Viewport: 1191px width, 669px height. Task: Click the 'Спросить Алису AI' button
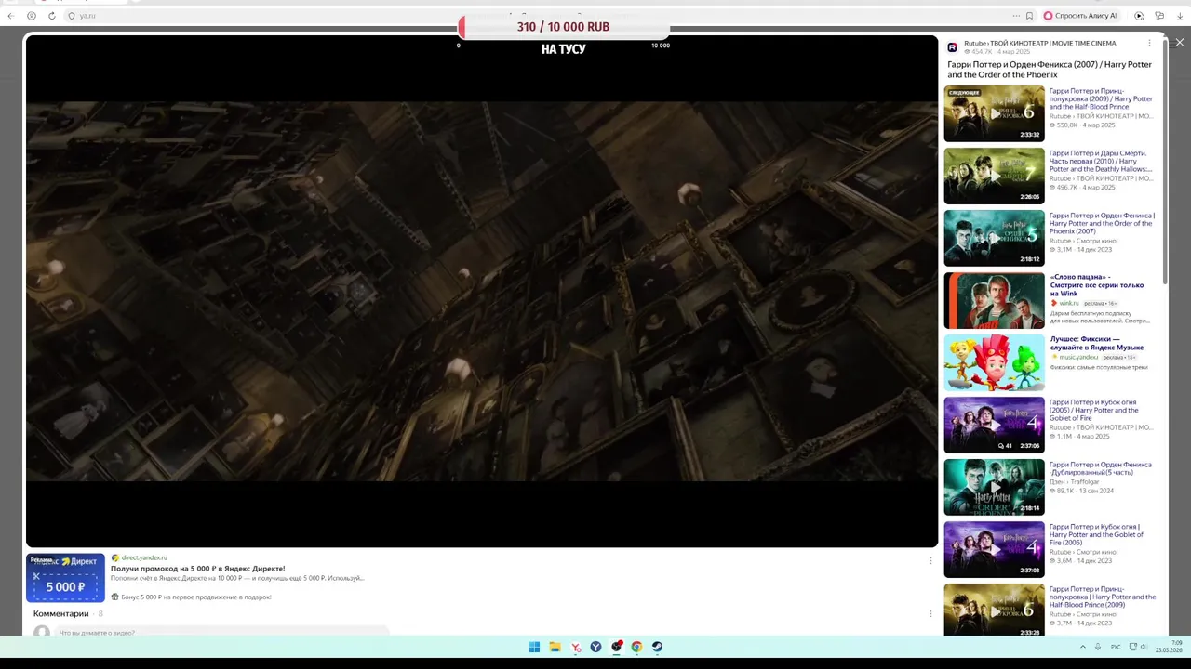pos(1080,16)
